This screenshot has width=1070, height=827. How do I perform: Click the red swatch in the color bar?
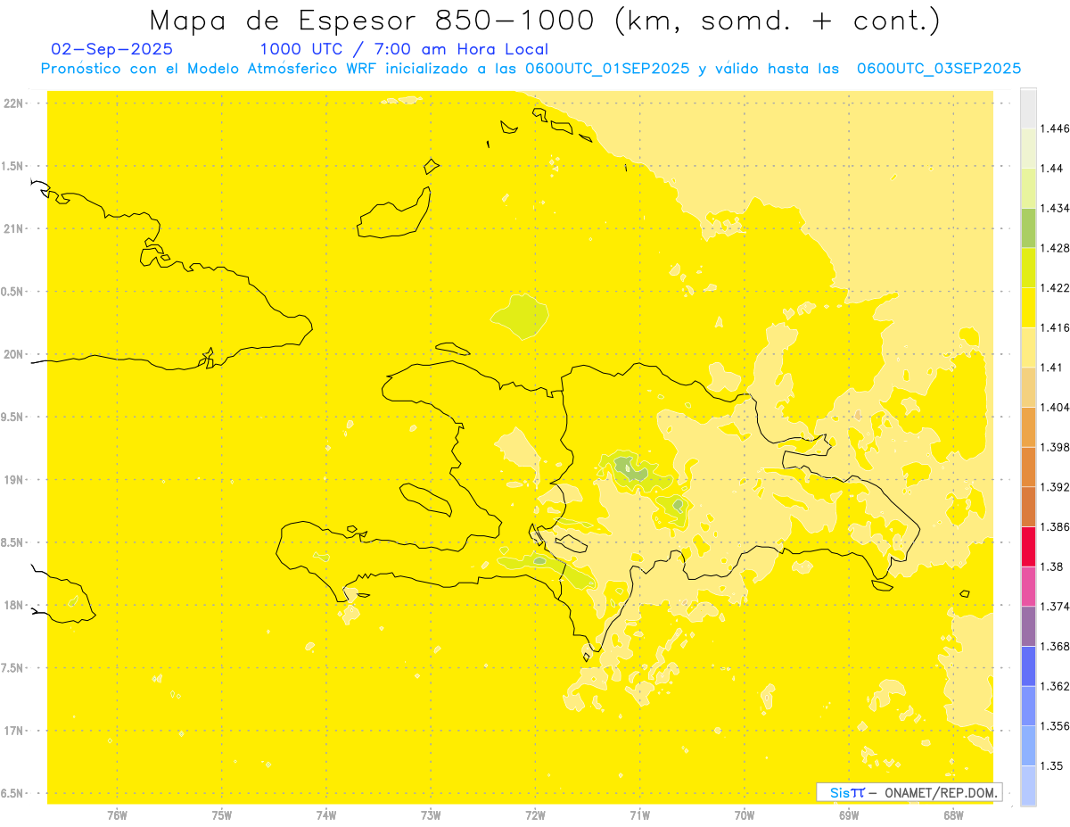pos(1028,547)
